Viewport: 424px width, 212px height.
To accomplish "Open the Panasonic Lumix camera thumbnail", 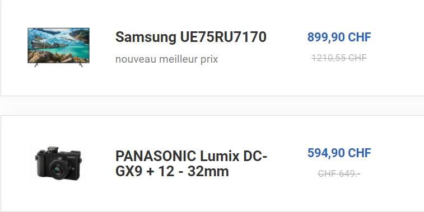I will click(58, 163).
